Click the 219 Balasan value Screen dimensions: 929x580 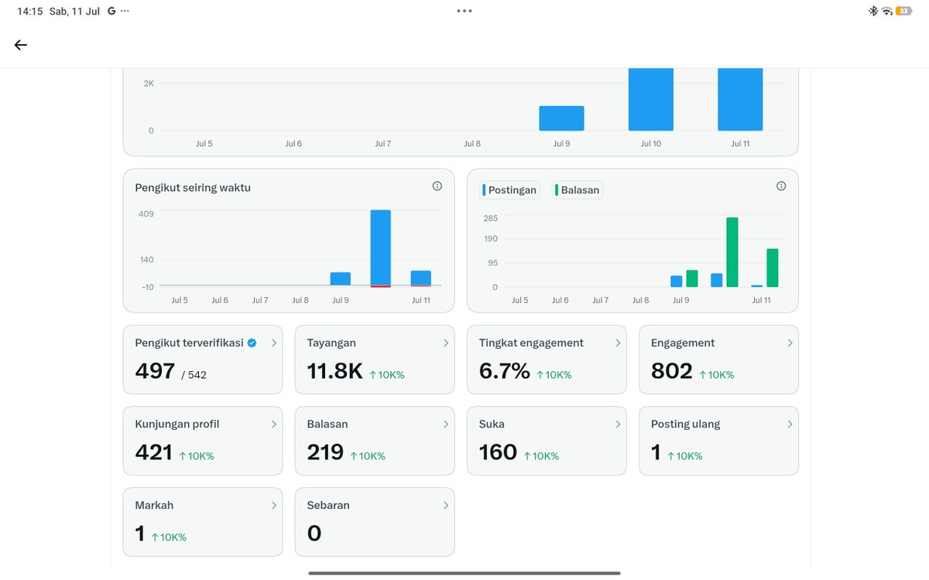325,452
